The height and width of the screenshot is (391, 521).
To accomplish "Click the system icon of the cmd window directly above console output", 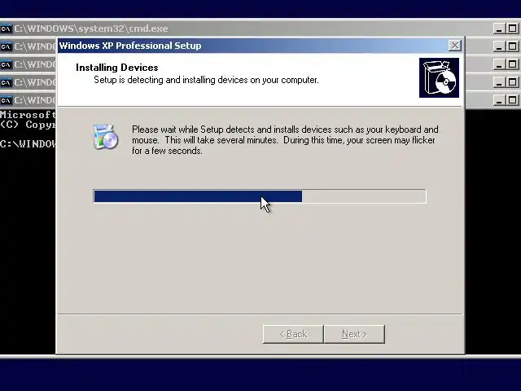I will coord(6,100).
